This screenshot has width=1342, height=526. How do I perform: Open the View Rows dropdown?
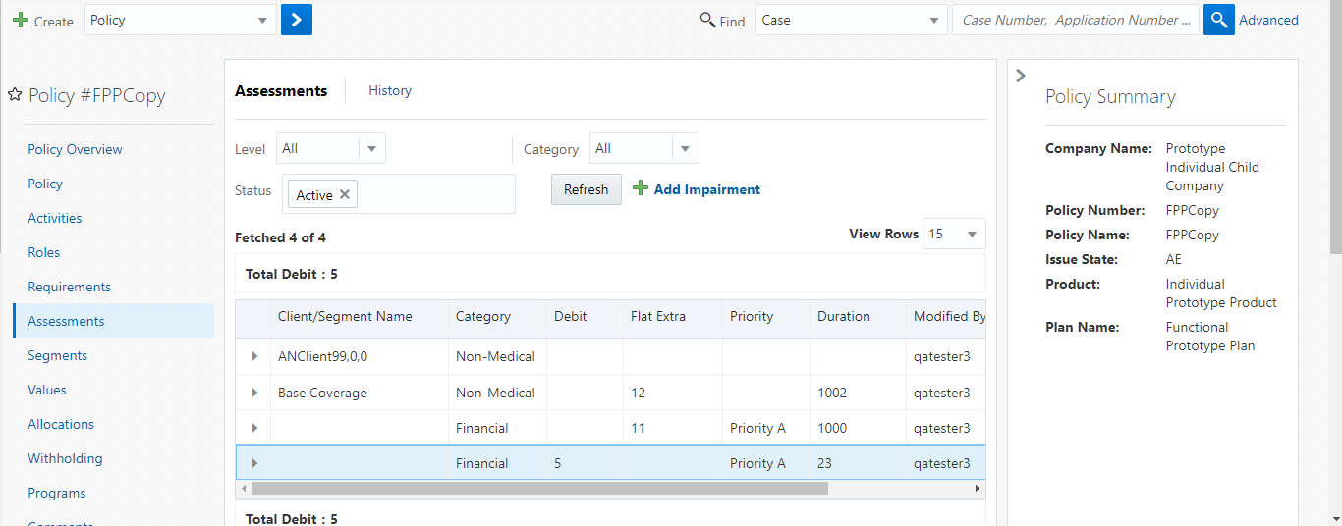(971, 234)
